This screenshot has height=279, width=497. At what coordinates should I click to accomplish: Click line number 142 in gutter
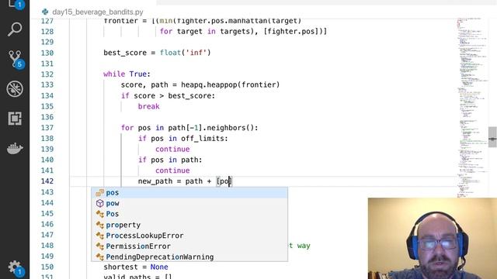[47, 181]
